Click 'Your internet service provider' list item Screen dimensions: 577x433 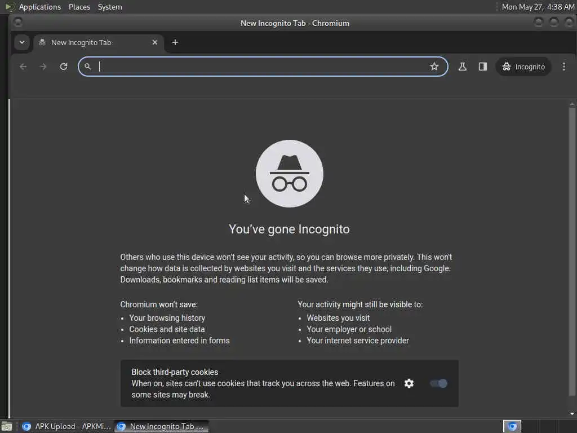pos(358,341)
